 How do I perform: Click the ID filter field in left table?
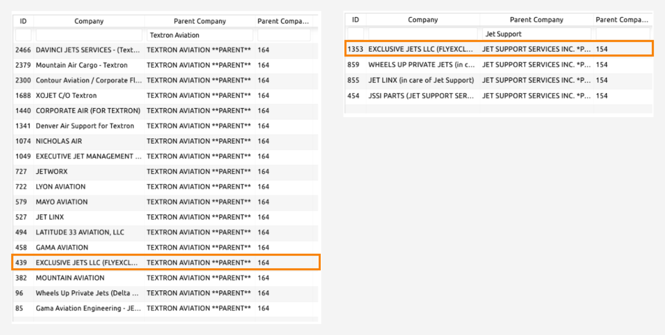pyautogui.click(x=23, y=35)
